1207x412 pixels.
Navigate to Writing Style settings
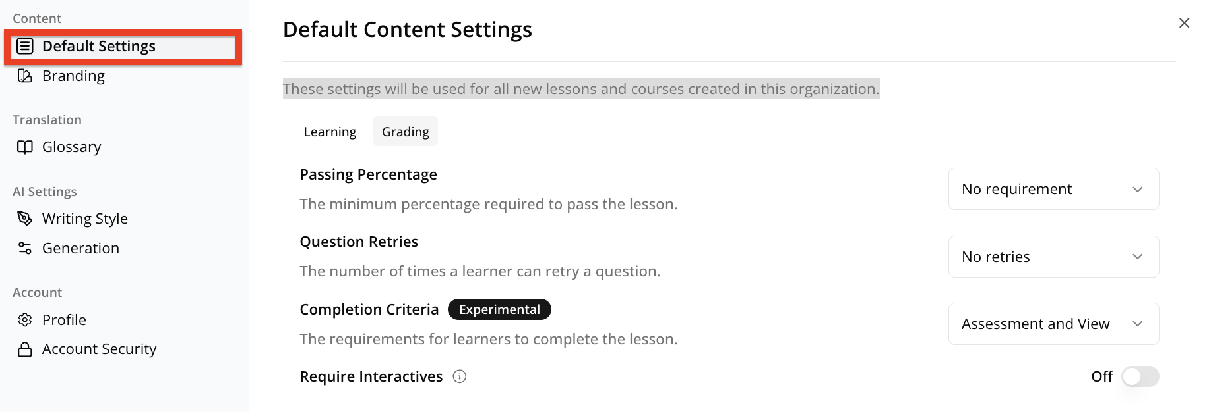tap(84, 219)
